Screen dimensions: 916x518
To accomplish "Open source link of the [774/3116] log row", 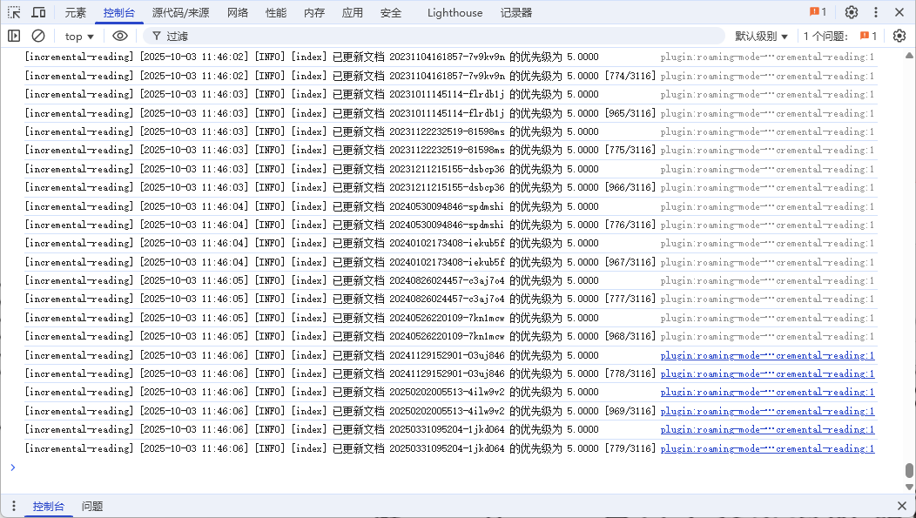I will coord(768,76).
